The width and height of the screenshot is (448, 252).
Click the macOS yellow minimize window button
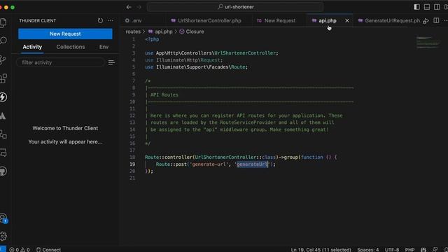(6, 7)
